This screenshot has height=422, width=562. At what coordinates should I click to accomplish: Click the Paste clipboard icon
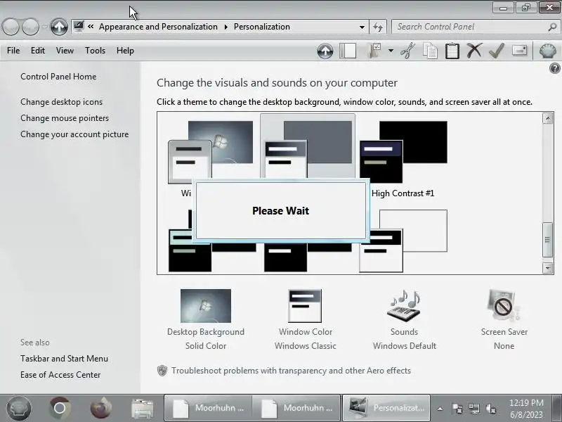point(452,51)
